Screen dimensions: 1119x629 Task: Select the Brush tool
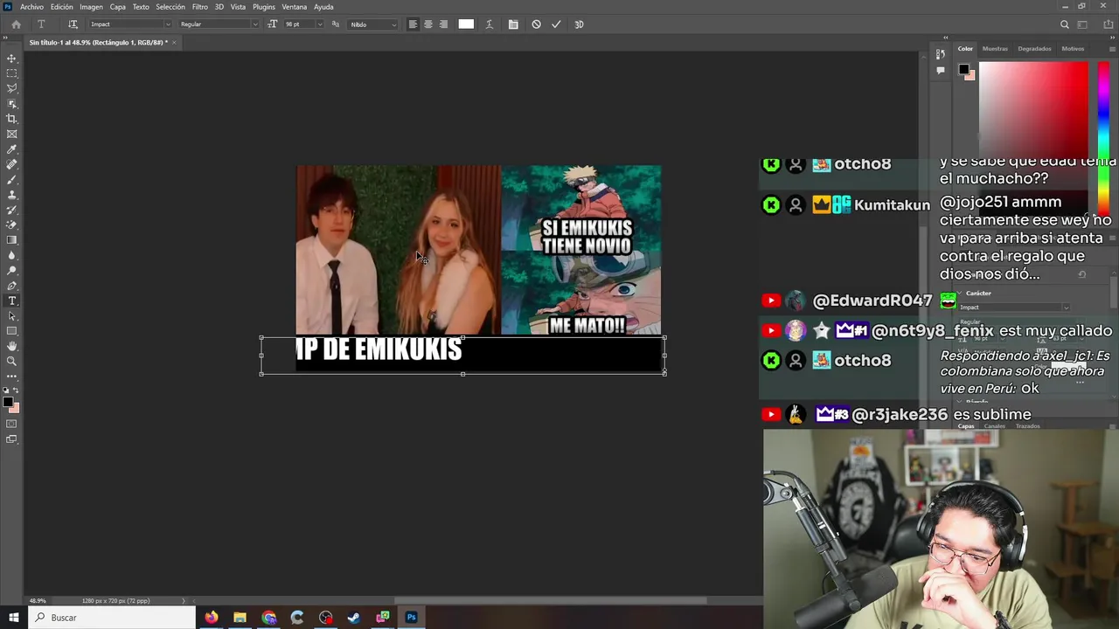coord(11,179)
